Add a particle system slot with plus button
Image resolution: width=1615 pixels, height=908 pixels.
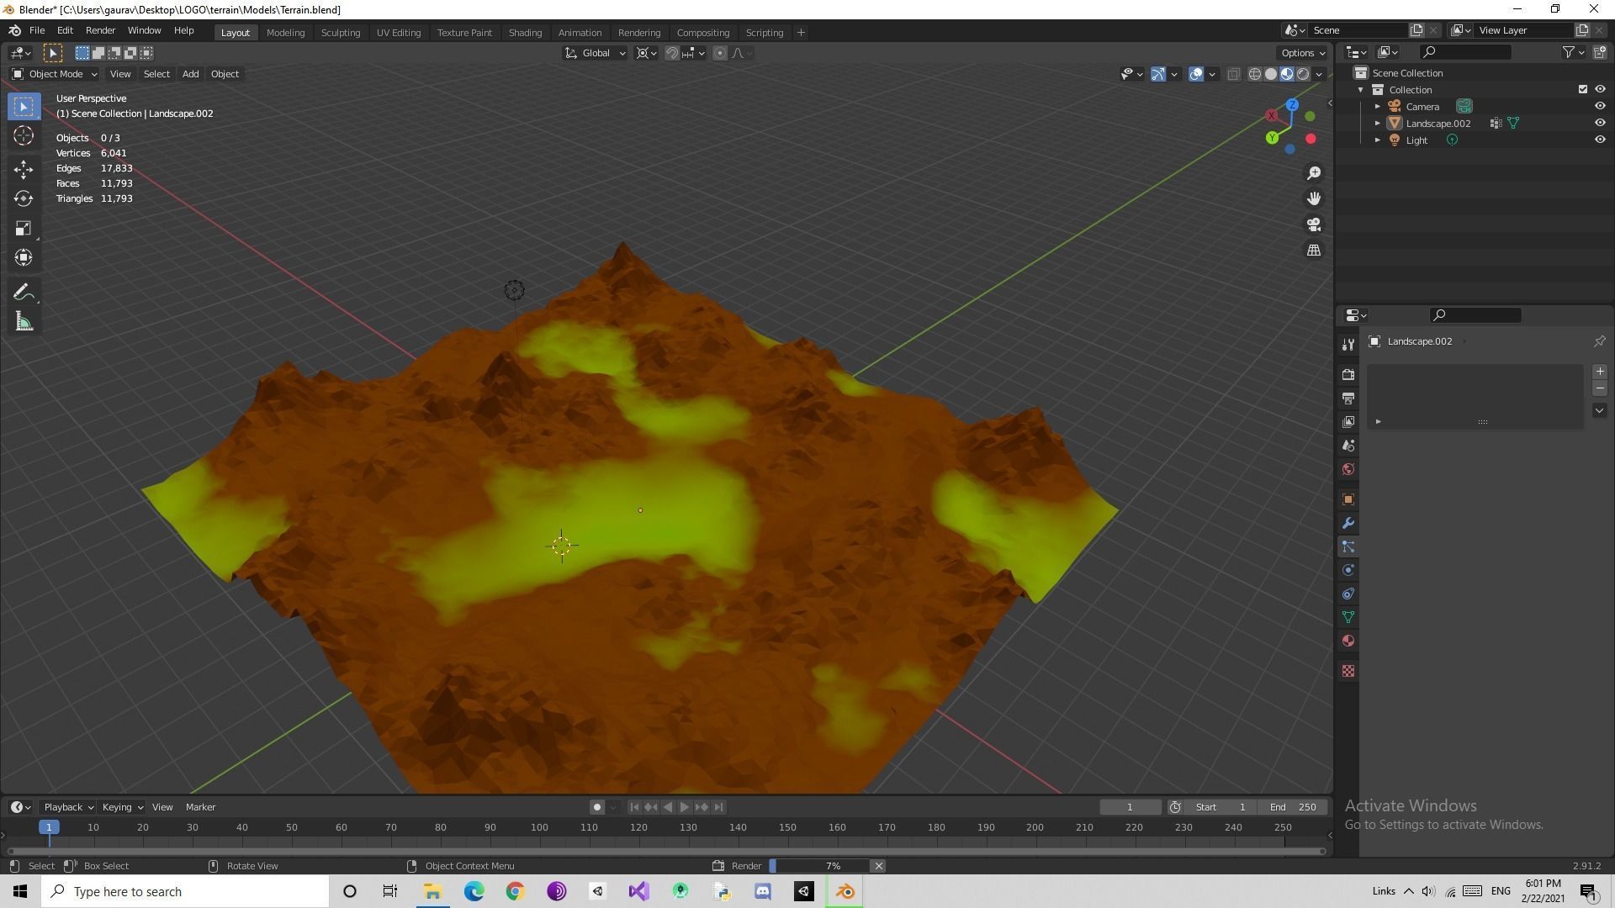point(1599,372)
